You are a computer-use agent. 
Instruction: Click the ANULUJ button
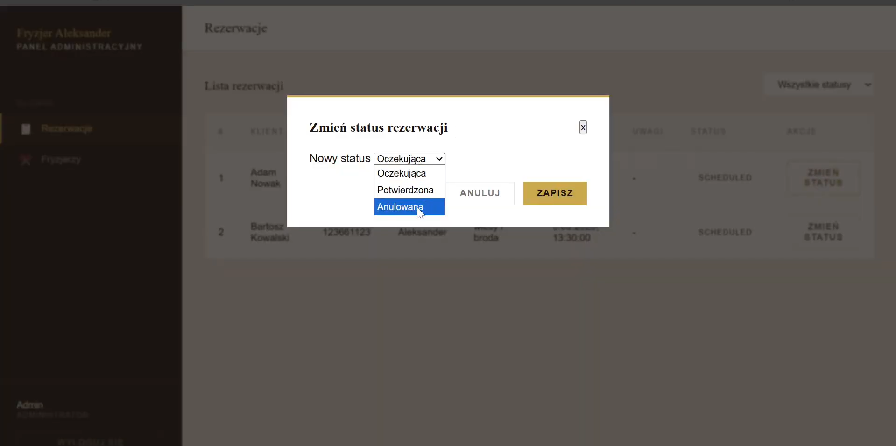pos(480,193)
